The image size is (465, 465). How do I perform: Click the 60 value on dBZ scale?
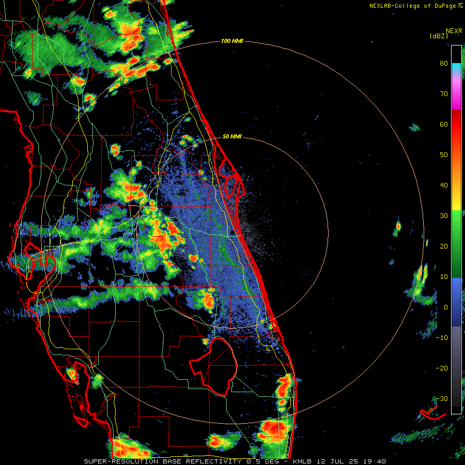pos(444,124)
